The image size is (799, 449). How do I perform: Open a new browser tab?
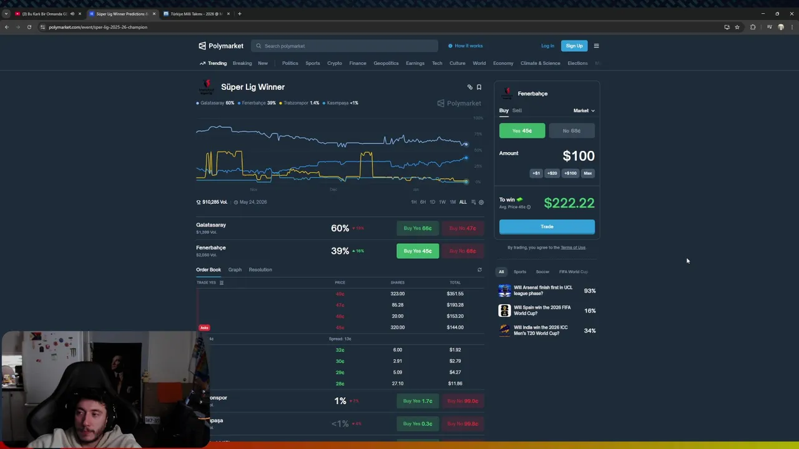pyautogui.click(x=240, y=14)
